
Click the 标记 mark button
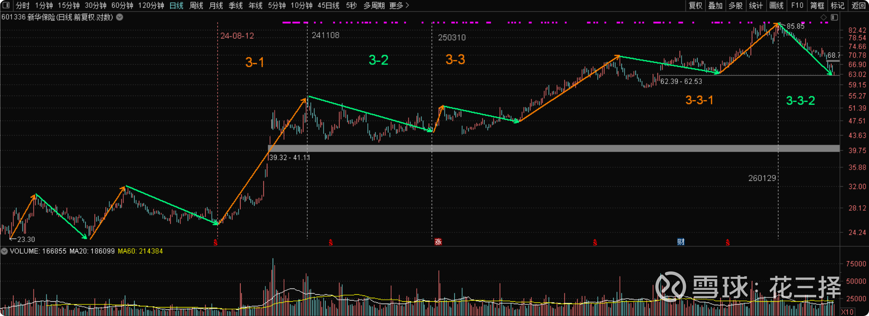837,5
